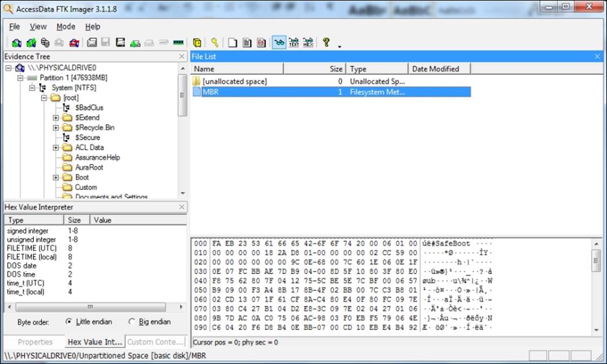Viewport: 607px width, 364px height.
Task: Select the AssuranceHelp folder in tree
Action: [98, 157]
